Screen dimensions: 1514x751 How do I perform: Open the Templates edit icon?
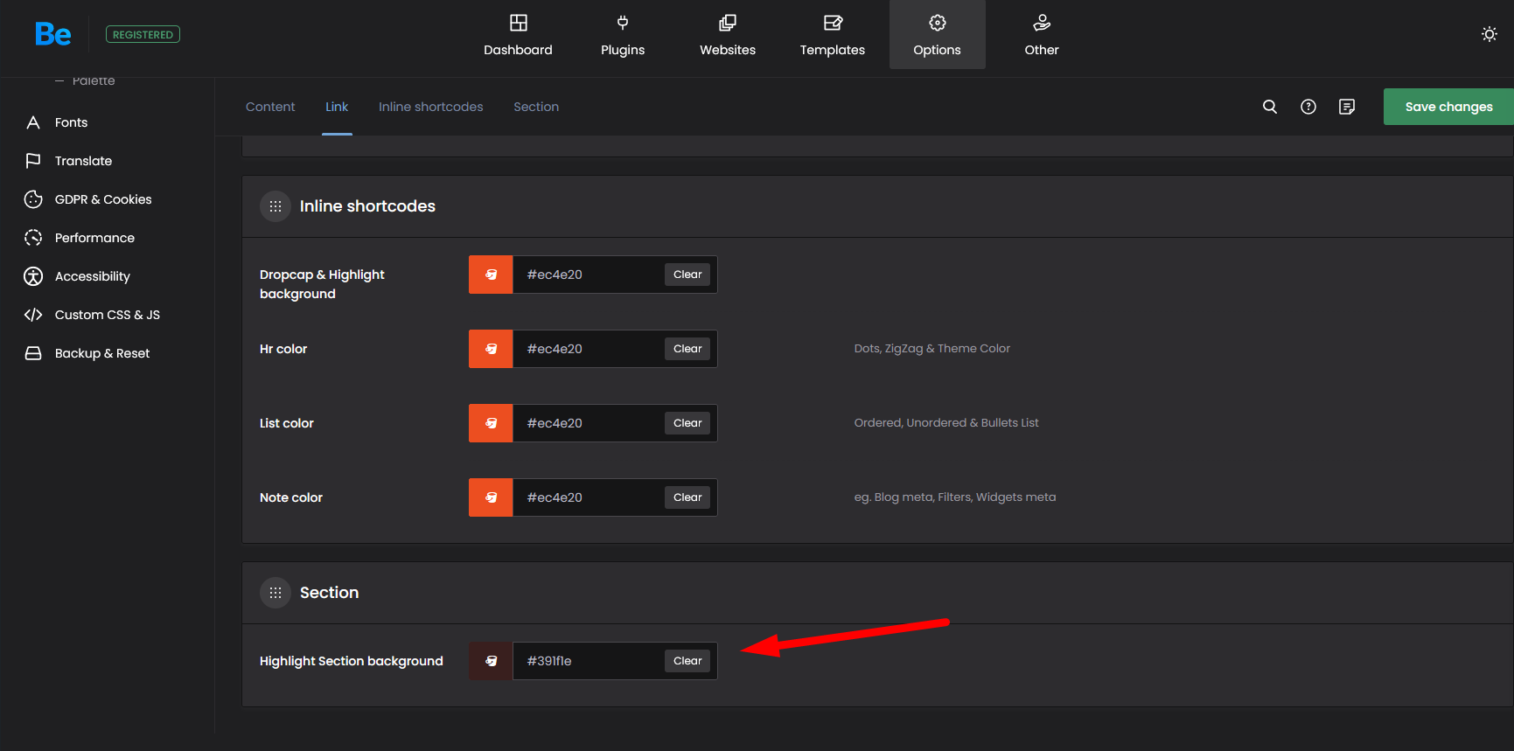tap(833, 23)
